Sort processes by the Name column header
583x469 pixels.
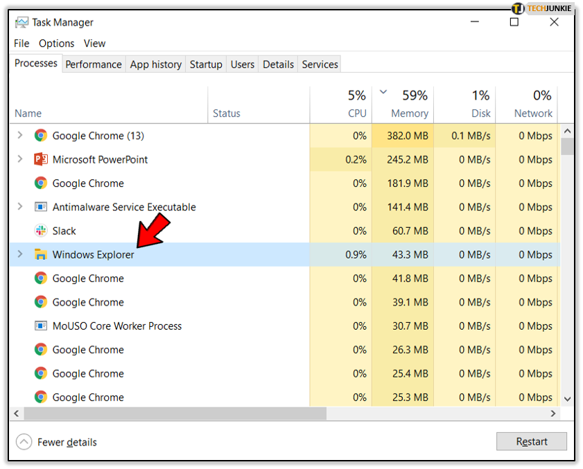[109, 105]
